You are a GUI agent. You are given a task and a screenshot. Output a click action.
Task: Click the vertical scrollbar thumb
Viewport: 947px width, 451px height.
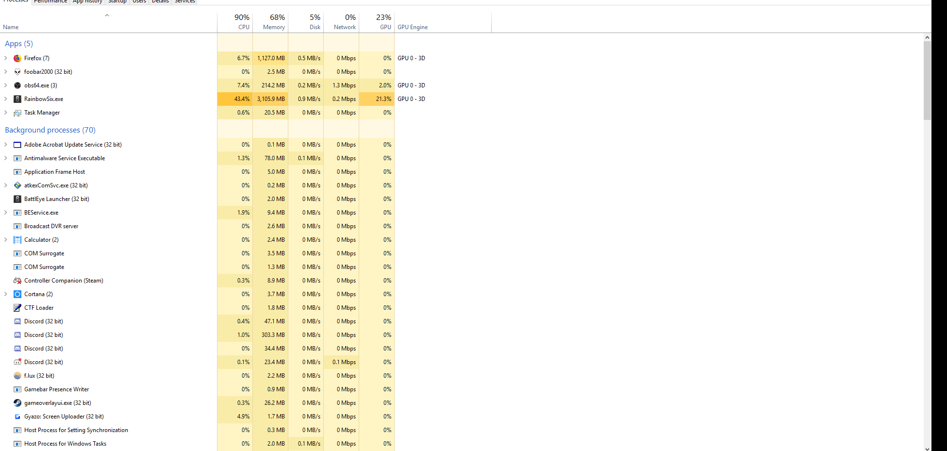pyautogui.click(x=927, y=81)
